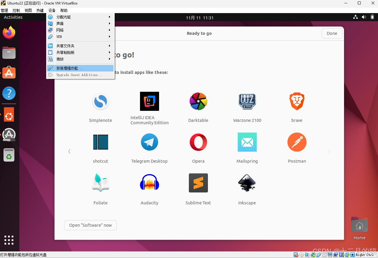Expand the 拖放 submenu
The width and height of the screenshot is (378, 258).
[80, 59]
